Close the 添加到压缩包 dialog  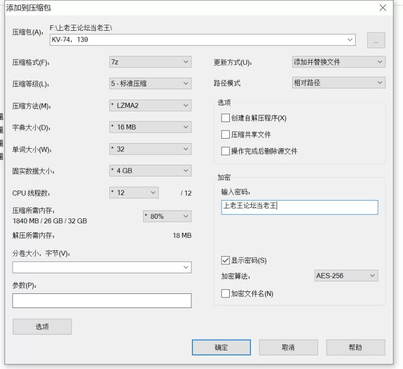click(x=383, y=8)
